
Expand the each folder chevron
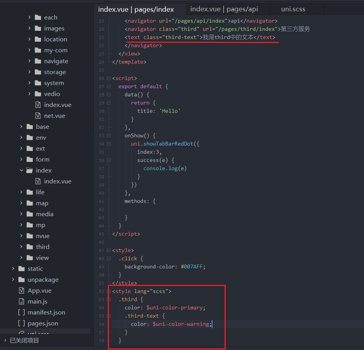(x=29, y=17)
